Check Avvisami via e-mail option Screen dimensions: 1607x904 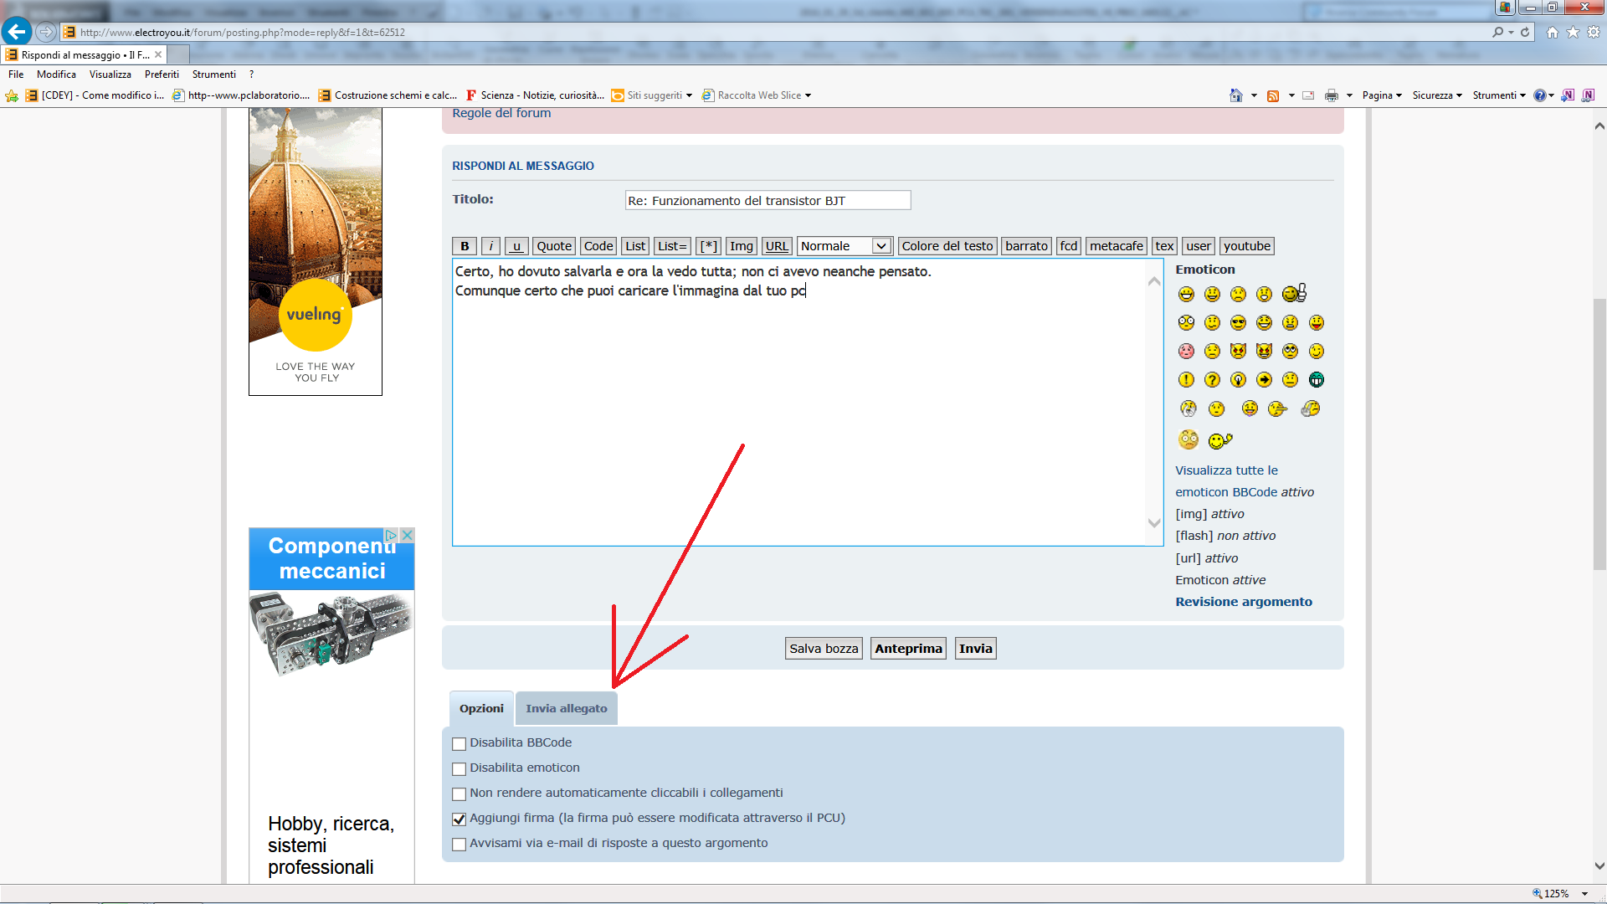(459, 844)
